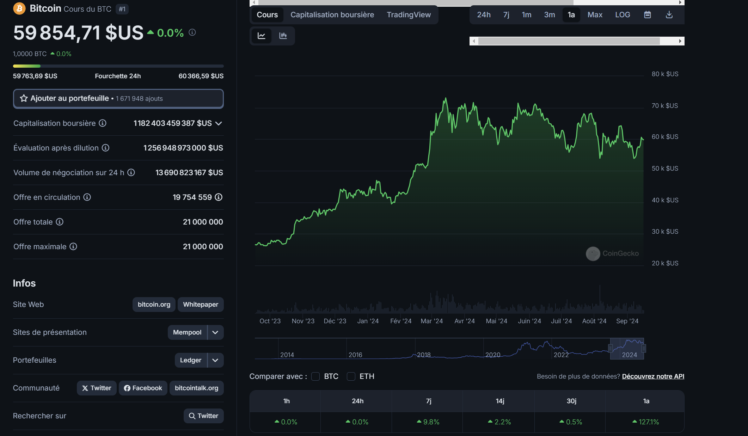Open the bitcoin.org website link
The height and width of the screenshot is (436, 748).
coord(154,305)
